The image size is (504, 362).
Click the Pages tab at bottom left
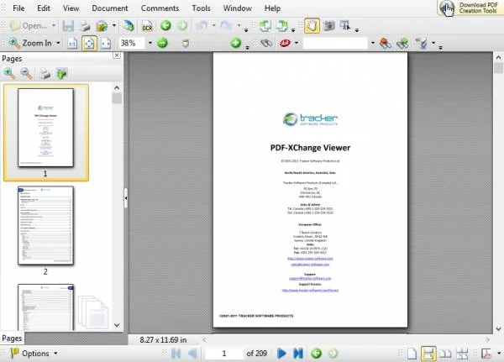click(13, 338)
